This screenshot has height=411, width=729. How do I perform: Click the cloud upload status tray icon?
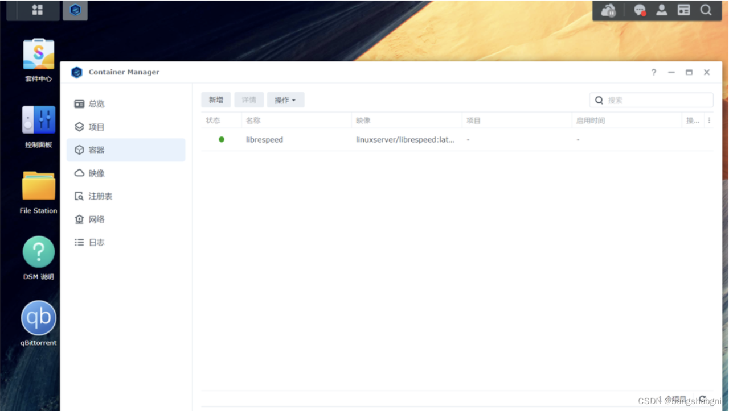(609, 10)
